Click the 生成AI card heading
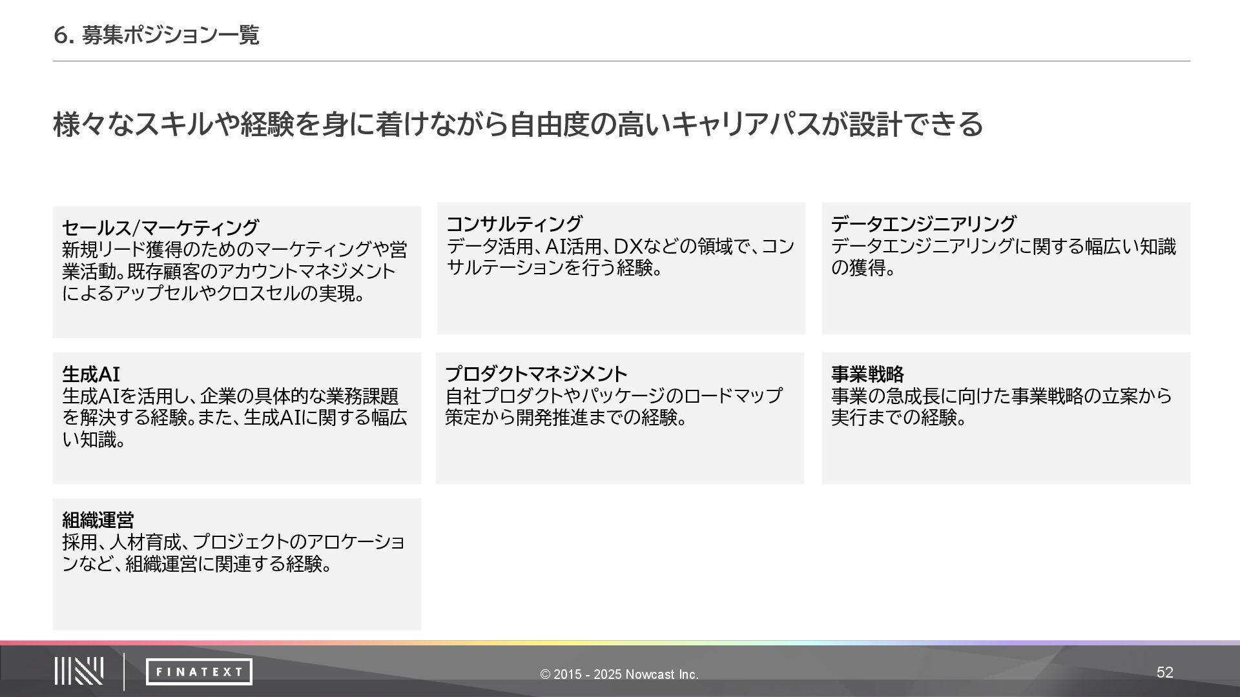The width and height of the screenshot is (1240, 697). click(x=91, y=374)
